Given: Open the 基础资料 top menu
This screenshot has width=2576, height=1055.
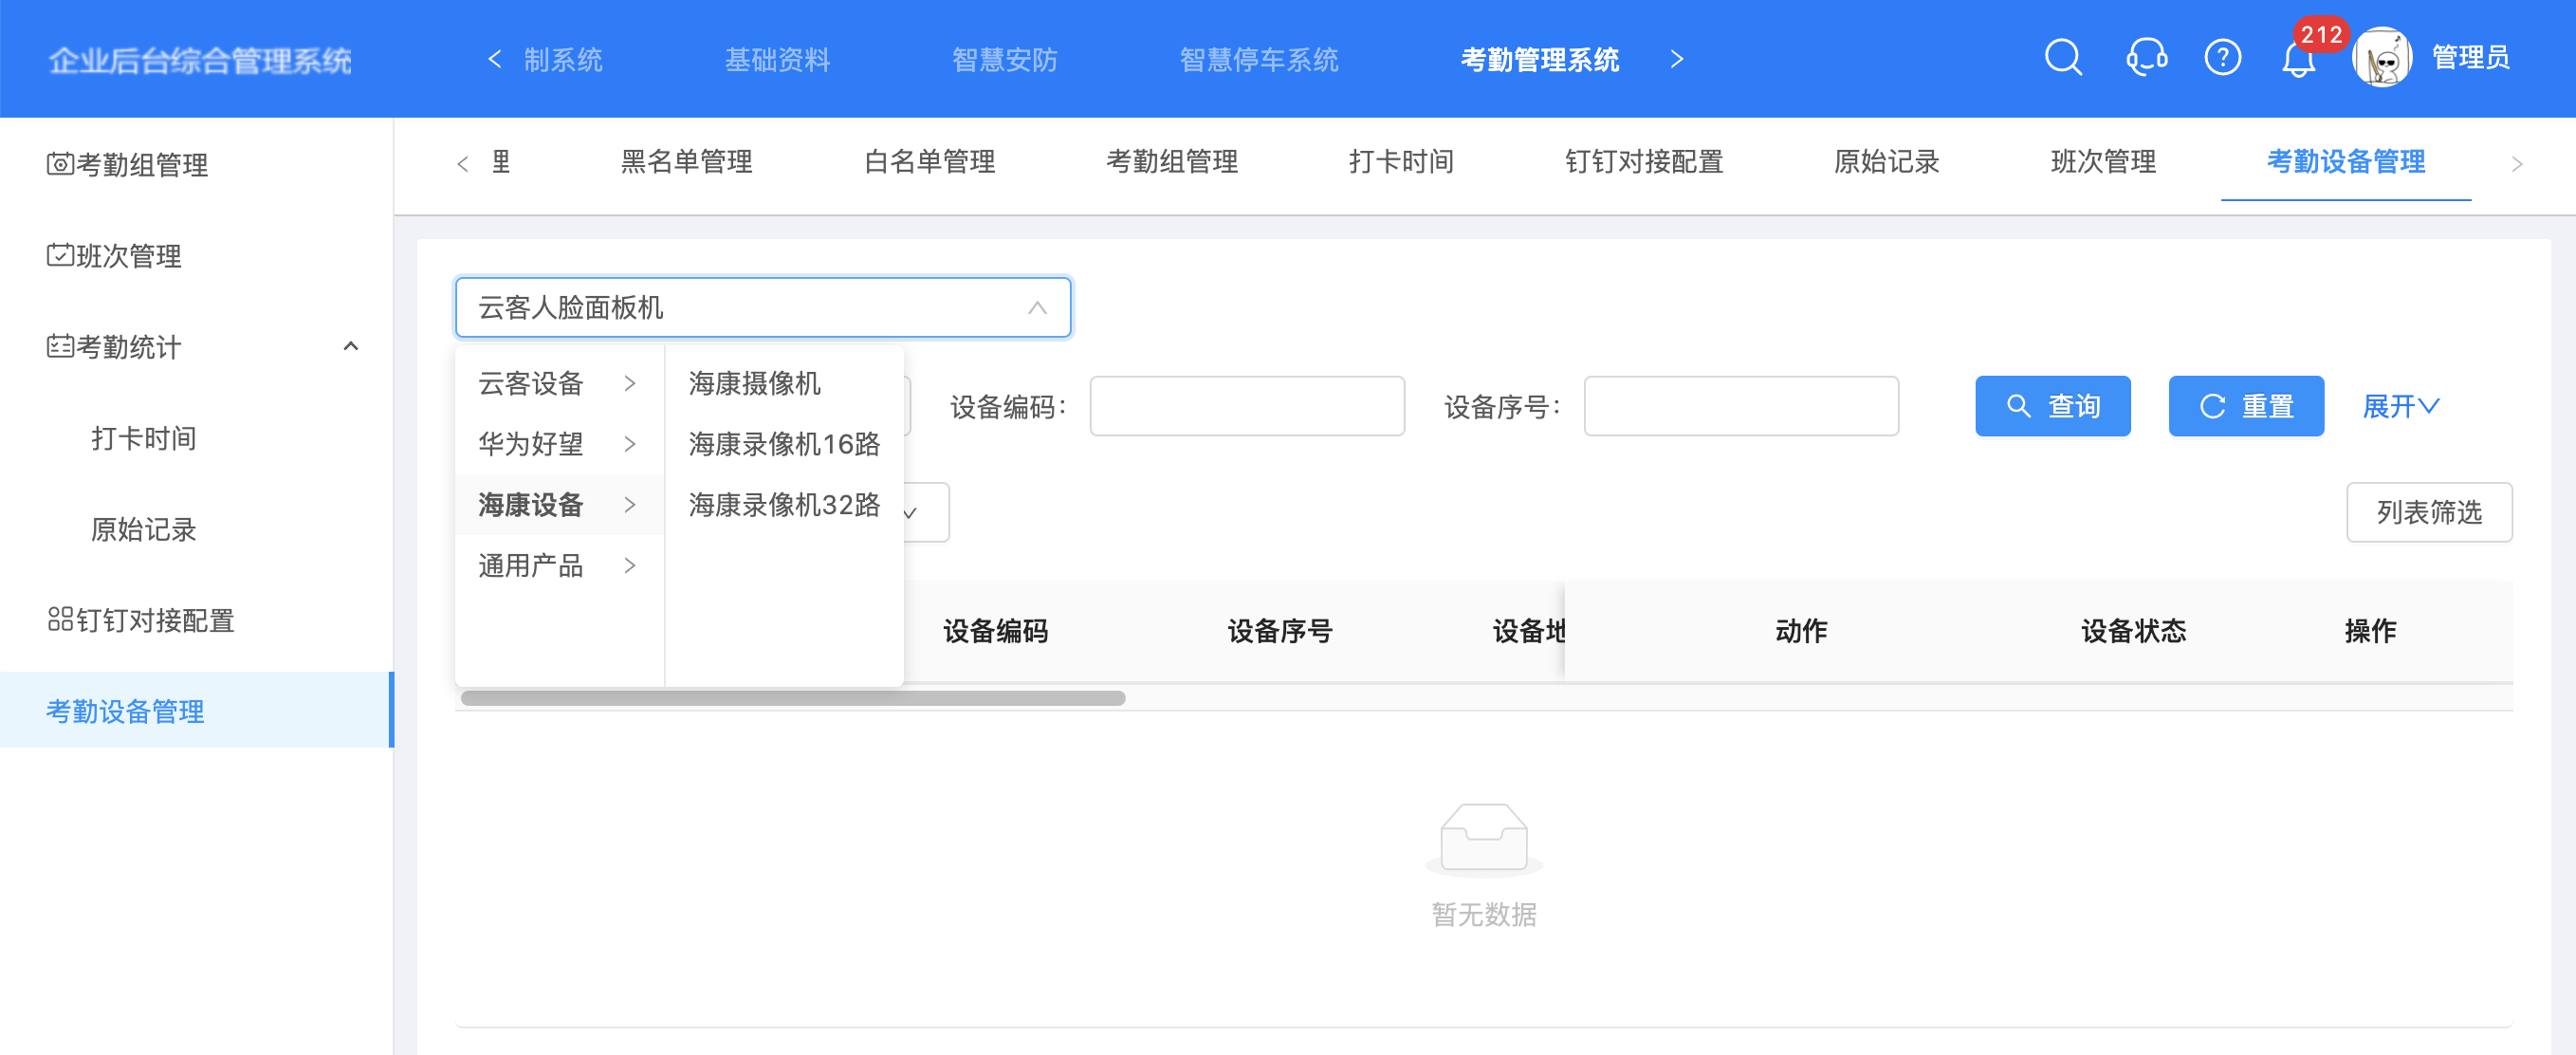Looking at the screenshot, I should [x=777, y=59].
